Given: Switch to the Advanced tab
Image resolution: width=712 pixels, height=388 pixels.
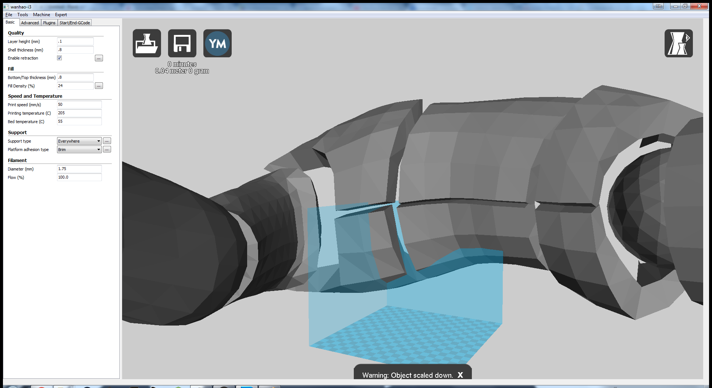Looking at the screenshot, I should pos(30,23).
